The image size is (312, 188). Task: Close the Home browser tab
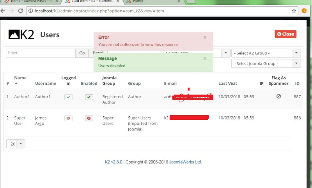[179, 1]
